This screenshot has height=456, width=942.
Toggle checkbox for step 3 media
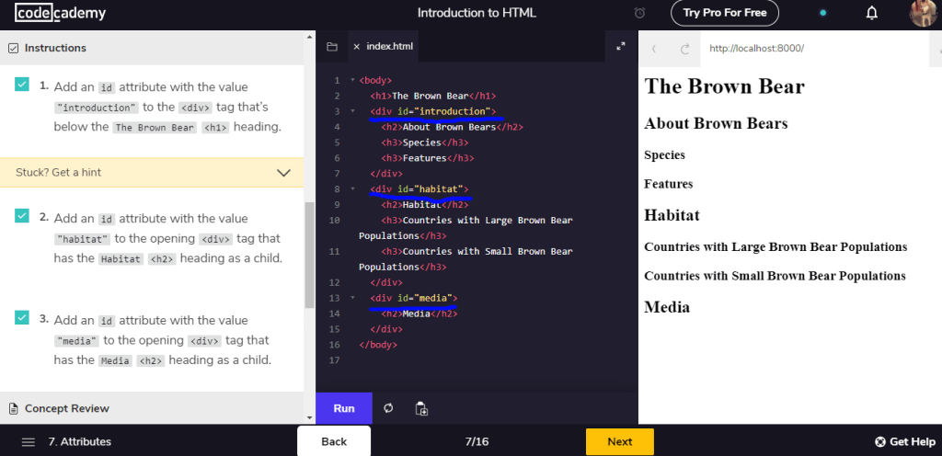[x=22, y=318]
